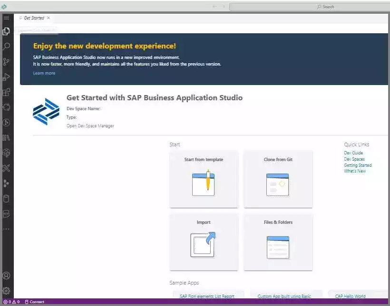Click the Start from template card
390x306 pixels.
pos(204,179)
